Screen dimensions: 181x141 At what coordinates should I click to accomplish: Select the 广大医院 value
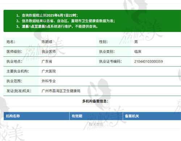click(49, 71)
